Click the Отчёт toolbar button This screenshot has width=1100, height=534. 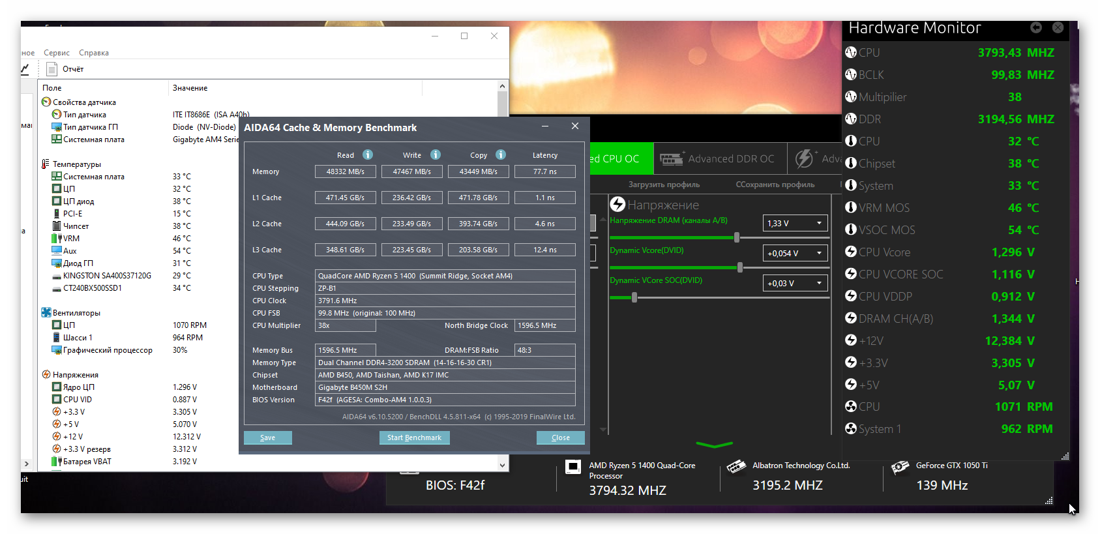click(x=65, y=68)
